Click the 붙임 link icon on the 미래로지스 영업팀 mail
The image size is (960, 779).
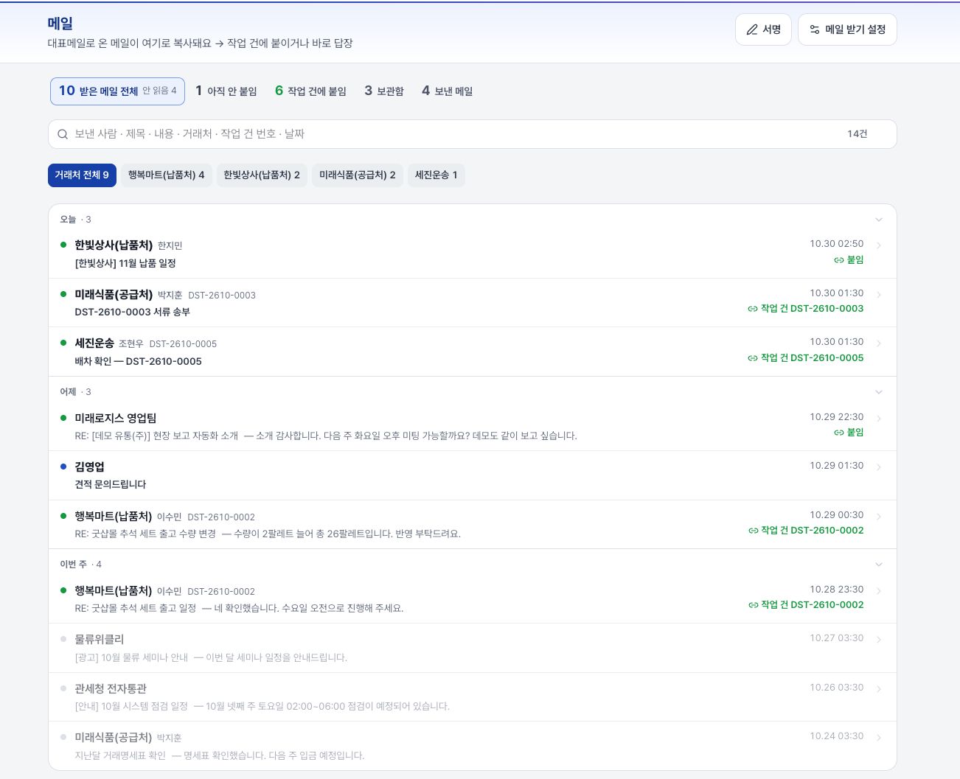[838, 433]
